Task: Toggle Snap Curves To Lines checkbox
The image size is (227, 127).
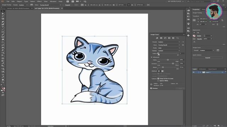Action: point(159,79)
